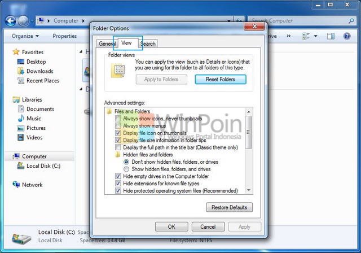Image resolution: width=361 pixels, height=253 pixels.
Task: Expand the breadcrumb arrow after Computer
Action: pyautogui.click(x=83, y=21)
